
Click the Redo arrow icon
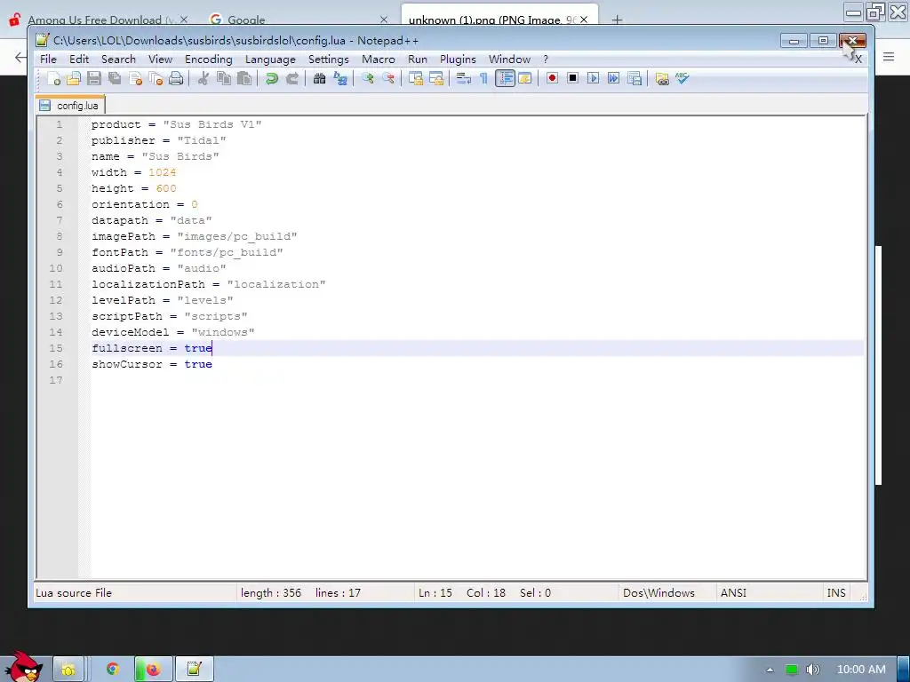point(291,78)
